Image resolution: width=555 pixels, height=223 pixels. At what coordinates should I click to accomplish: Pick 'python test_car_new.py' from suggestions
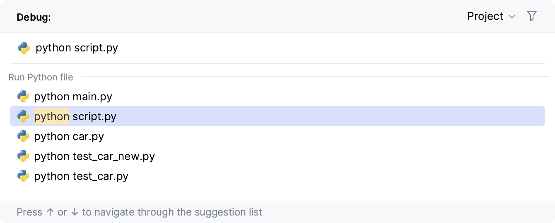point(94,156)
